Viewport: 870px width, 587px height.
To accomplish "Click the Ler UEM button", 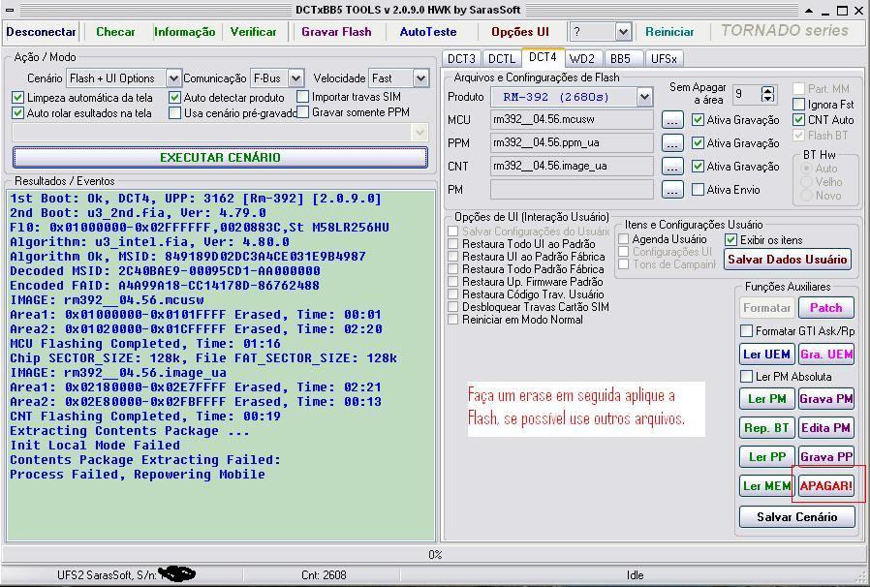I will pos(766,355).
